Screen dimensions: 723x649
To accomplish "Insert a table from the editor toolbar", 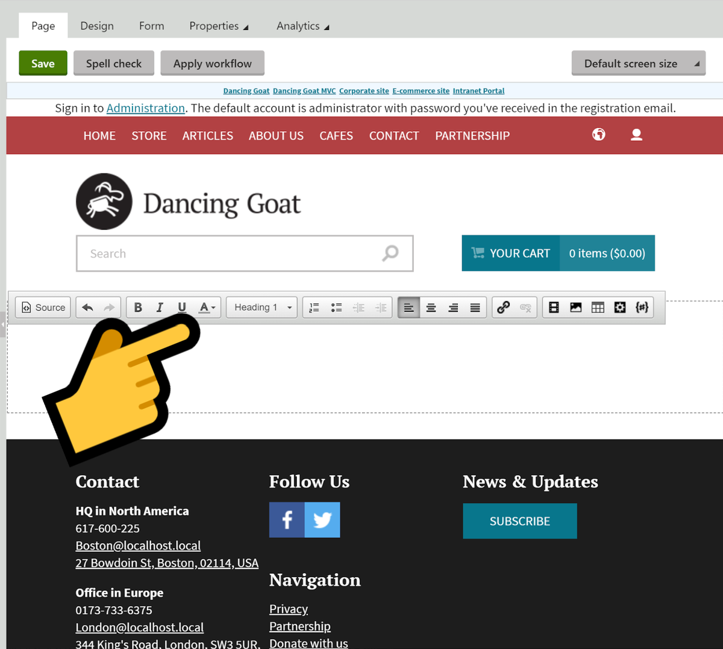I will click(598, 307).
